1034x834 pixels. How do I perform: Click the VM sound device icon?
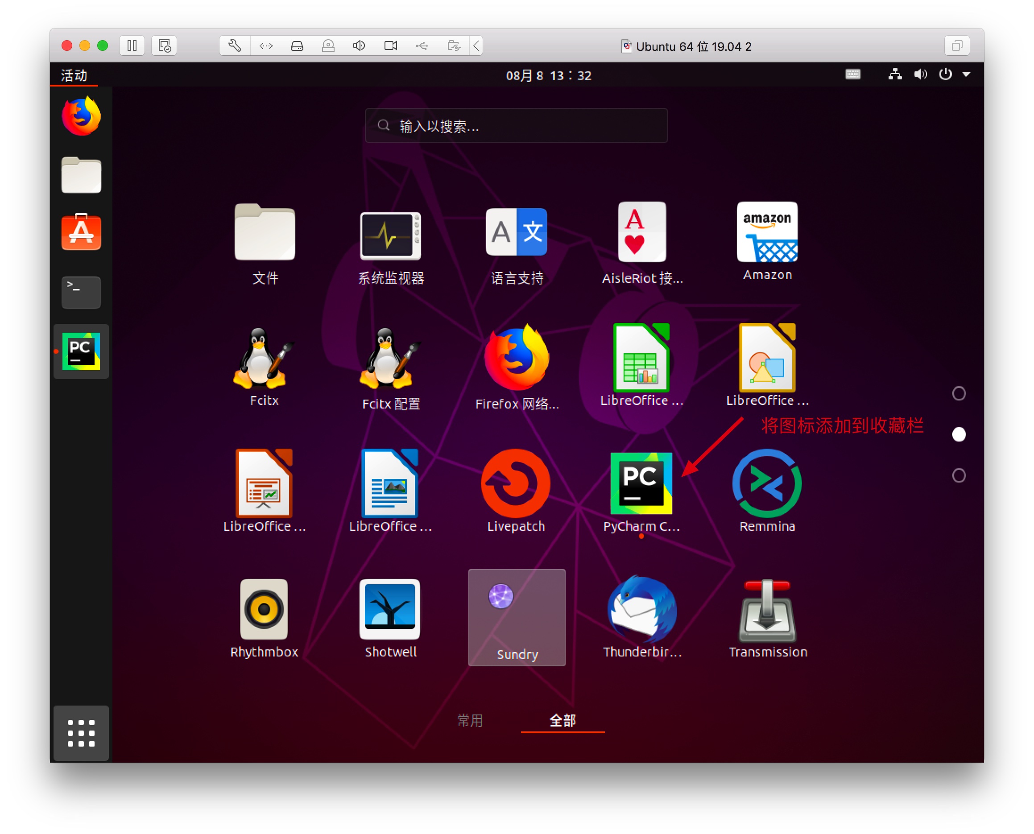359,45
